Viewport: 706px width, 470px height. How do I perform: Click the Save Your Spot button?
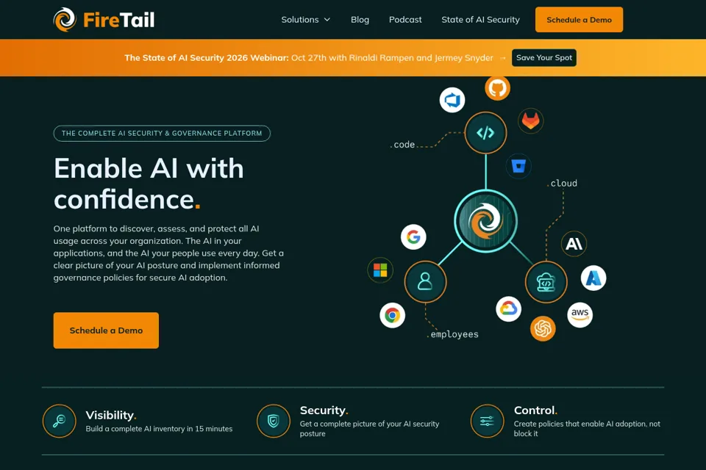point(544,57)
